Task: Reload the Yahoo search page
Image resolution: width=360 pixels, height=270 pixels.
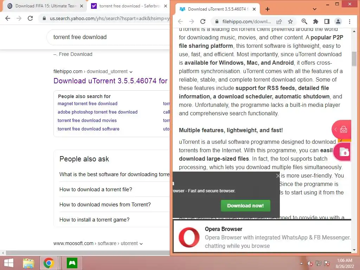Action: point(30,18)
